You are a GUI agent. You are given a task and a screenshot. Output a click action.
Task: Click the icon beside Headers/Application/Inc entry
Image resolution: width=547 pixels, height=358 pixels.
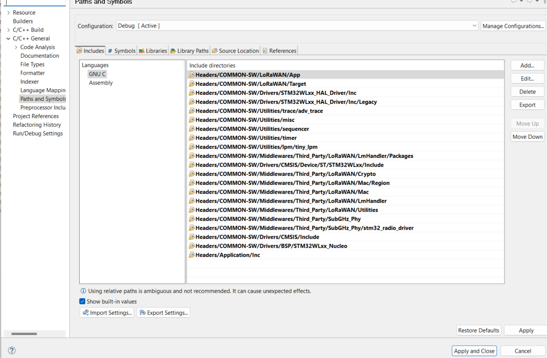192,255
